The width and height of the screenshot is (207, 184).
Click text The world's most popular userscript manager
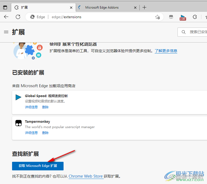[x=60, y=127]
